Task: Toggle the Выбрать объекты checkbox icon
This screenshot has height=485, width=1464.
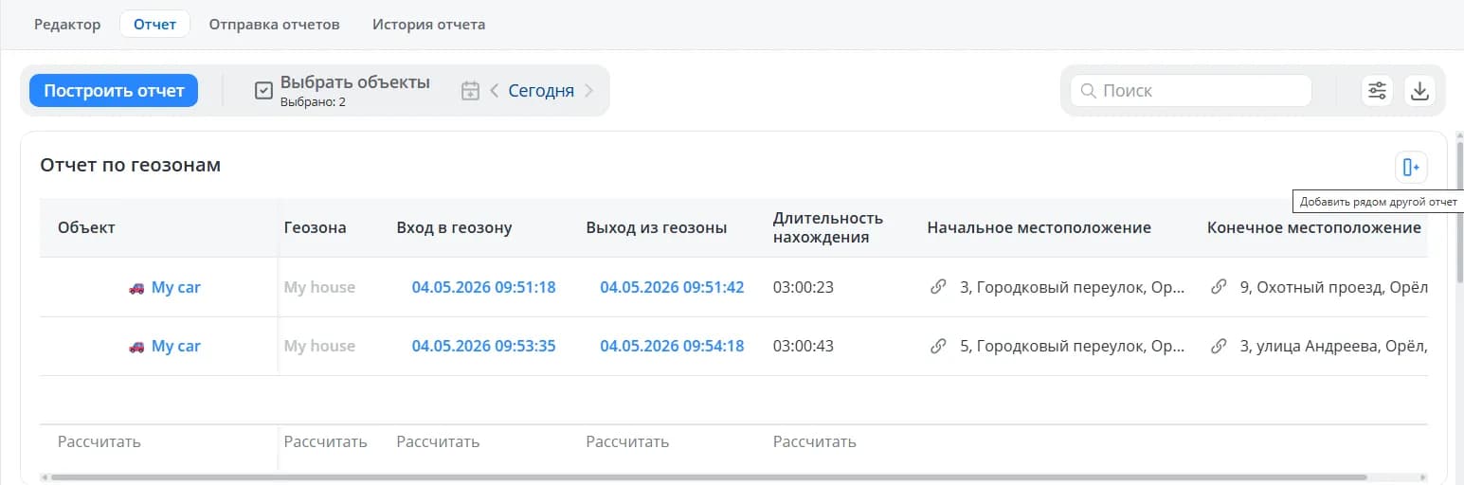Action: [x=264, y=91]
